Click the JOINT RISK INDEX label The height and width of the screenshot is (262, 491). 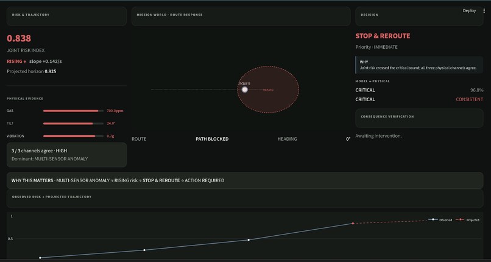pyautogui.click(x=26, y=50)
